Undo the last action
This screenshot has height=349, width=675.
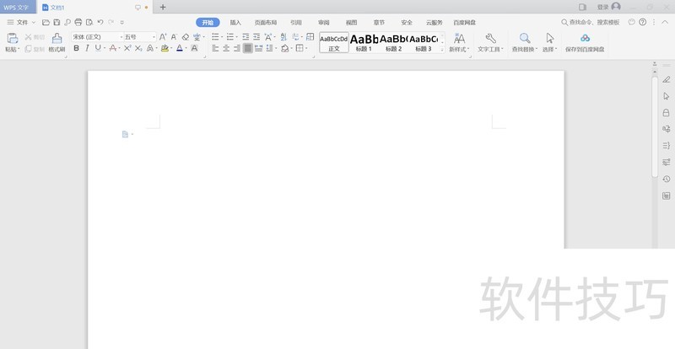(100, 22)
